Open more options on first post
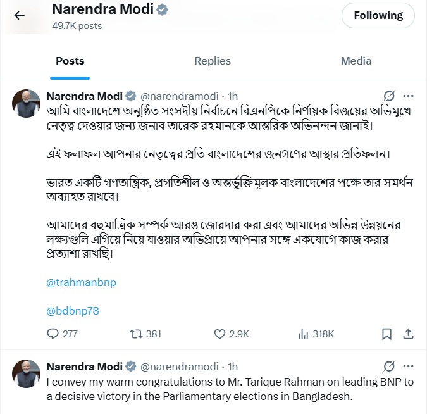The height and width of the screenshot is (414, 439). tap(409, 96)
